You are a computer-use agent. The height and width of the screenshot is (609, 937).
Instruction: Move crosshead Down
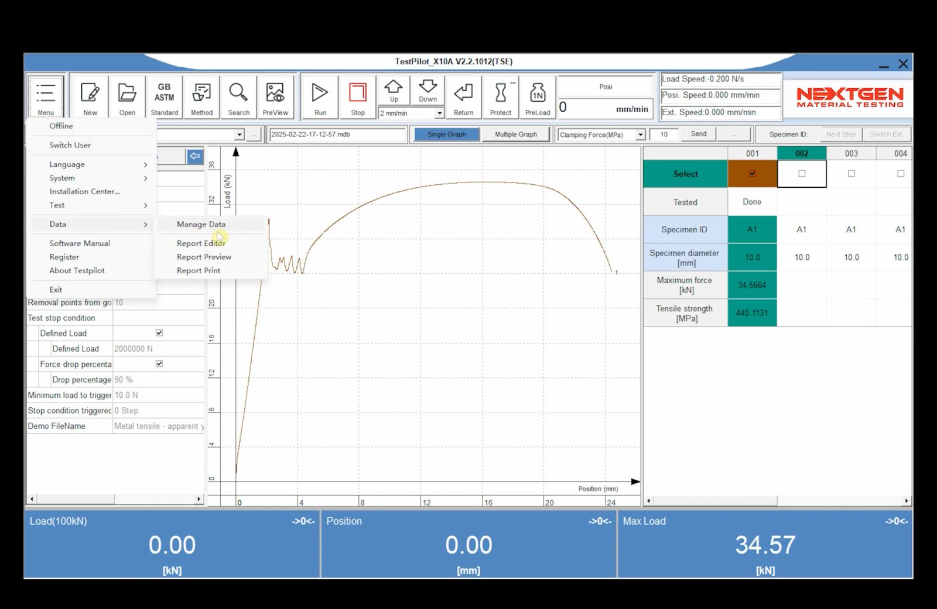(428, 91)
